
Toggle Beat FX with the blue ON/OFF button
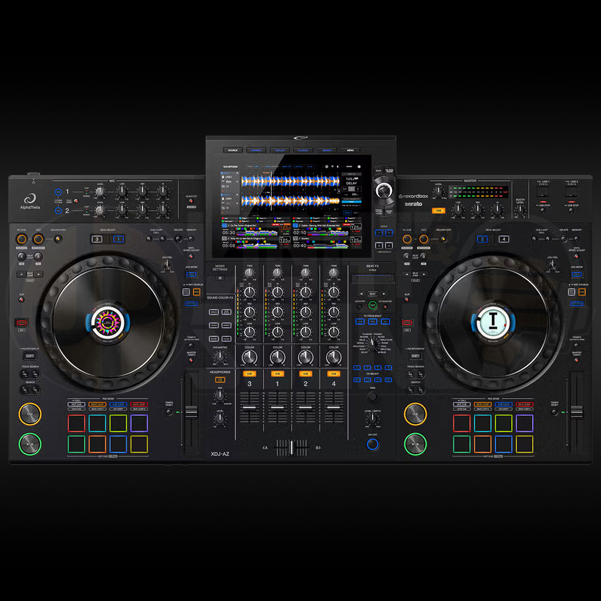(373, 444)
